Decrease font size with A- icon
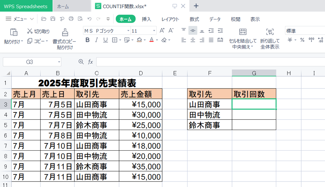The width and height of the screenshot is (325, 187). tap(171, 30)
